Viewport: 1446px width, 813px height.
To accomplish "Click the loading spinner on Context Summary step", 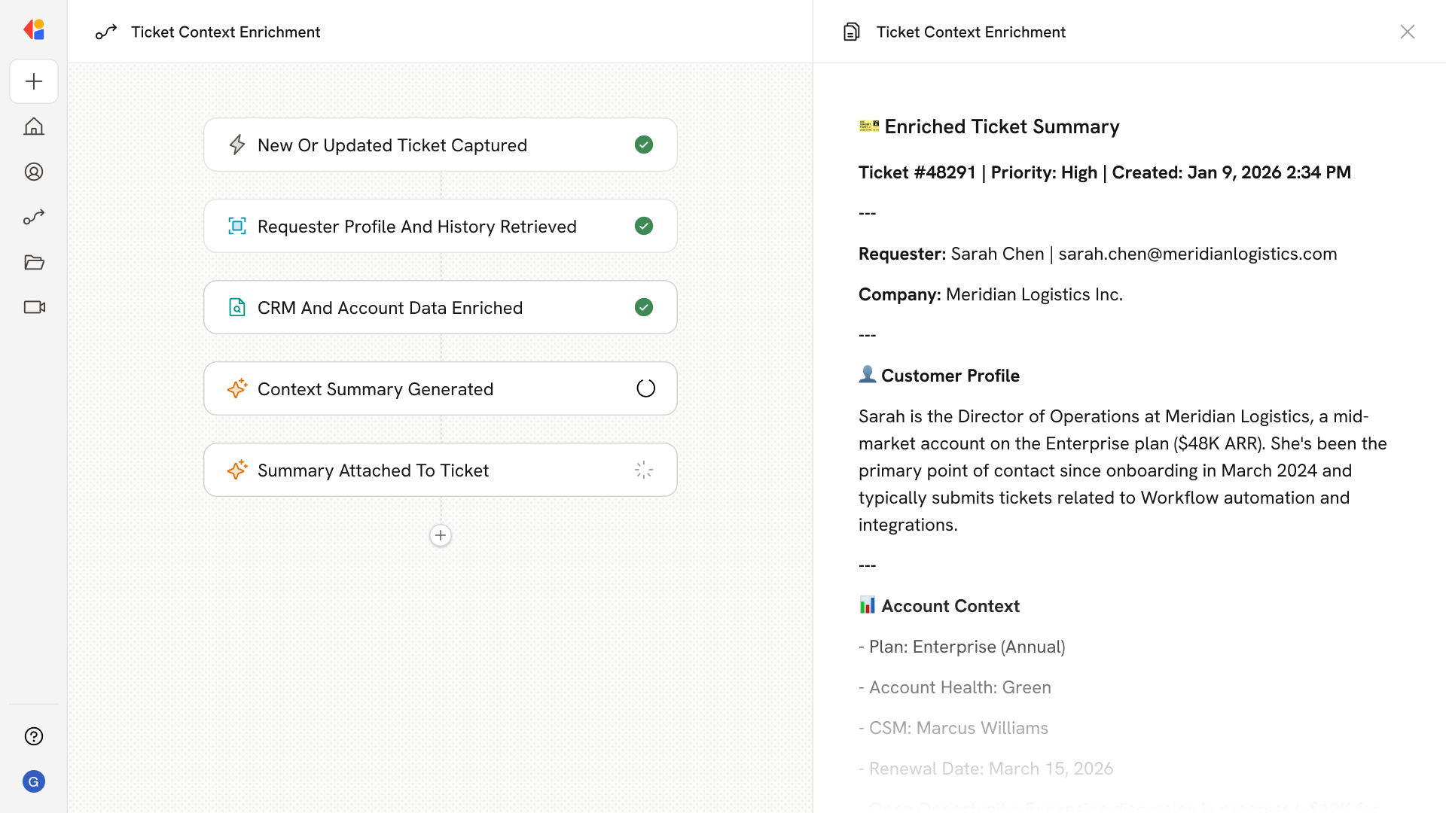I will 645,388.
